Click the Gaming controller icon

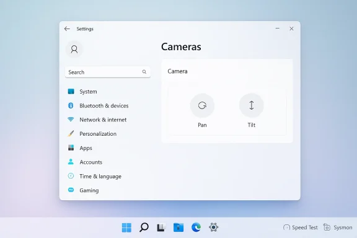coord(71,190)
